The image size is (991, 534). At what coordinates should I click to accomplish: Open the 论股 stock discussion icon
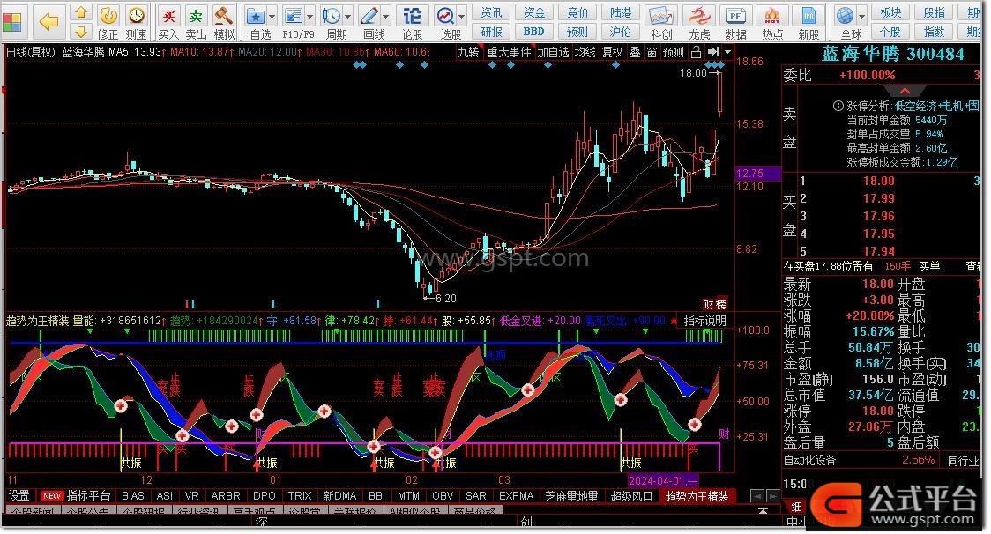click(412, 15)
